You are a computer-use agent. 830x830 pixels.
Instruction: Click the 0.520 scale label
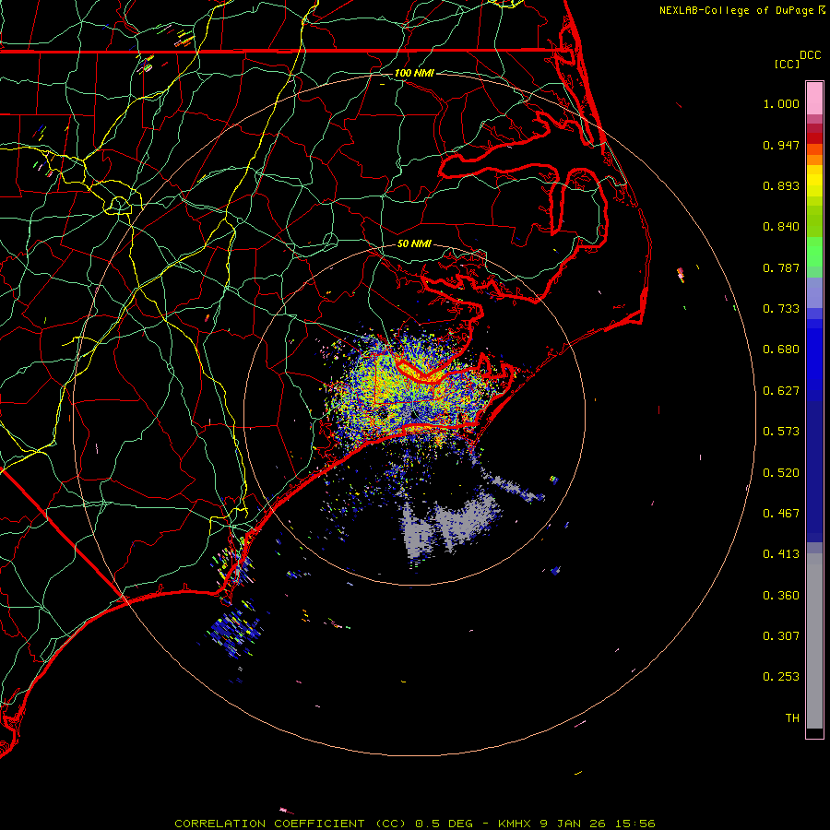[781, 473]
